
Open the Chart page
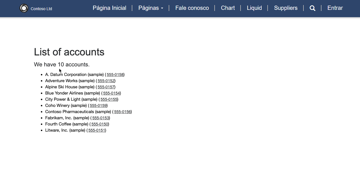point(228,8)
